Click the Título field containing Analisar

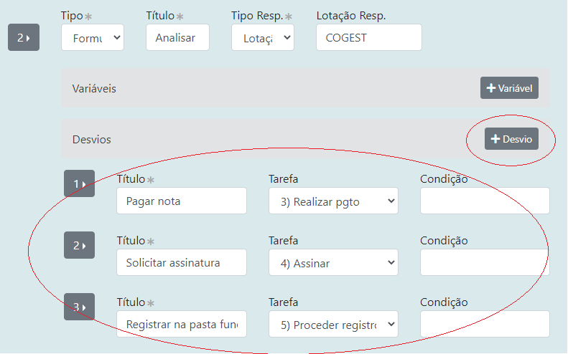click(177, 38)
